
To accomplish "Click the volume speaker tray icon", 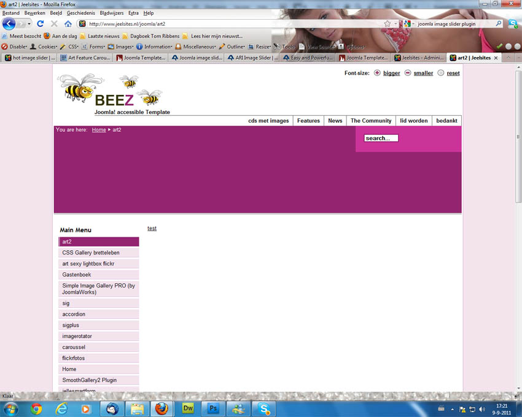I will [481, 409].
